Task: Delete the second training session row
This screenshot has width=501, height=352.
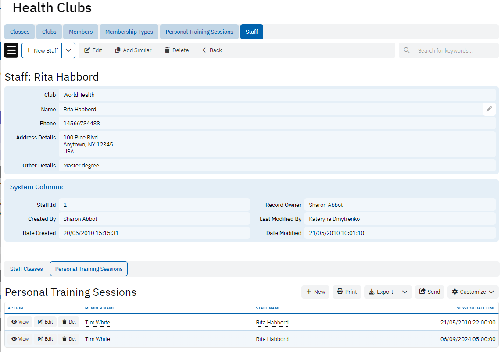Action: (x=68, y=339)
